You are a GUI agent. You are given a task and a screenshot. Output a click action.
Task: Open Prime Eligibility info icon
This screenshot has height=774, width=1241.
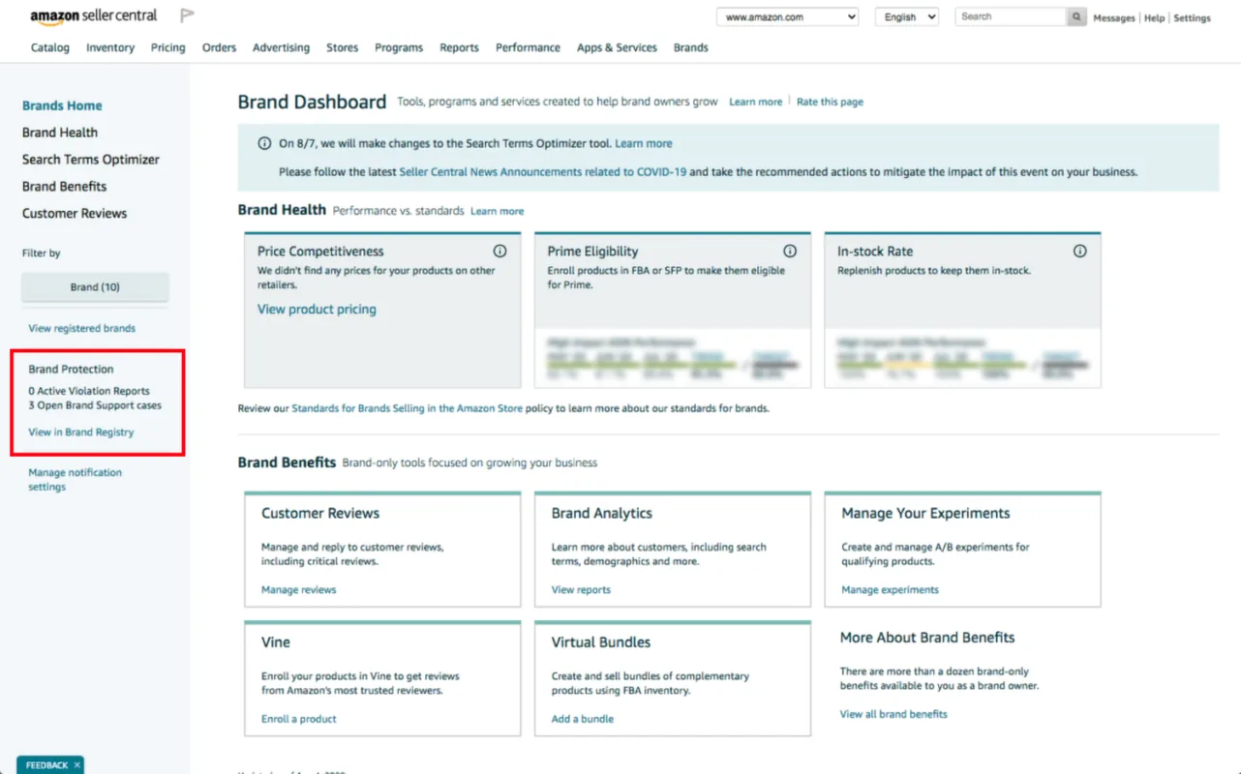point(790,251)
